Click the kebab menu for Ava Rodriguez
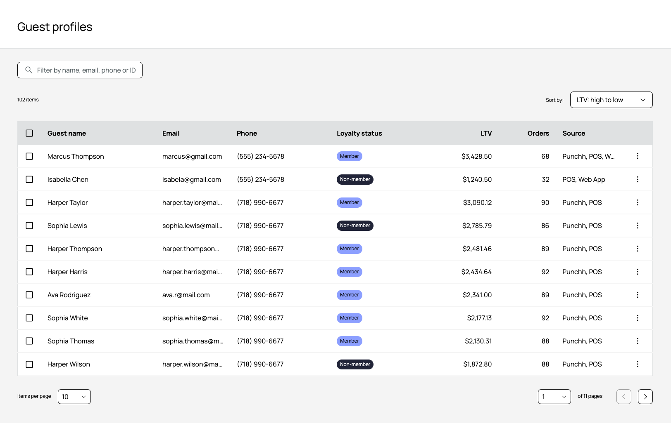671x423 pixels. pyautogui.click(x=638, y=295)
